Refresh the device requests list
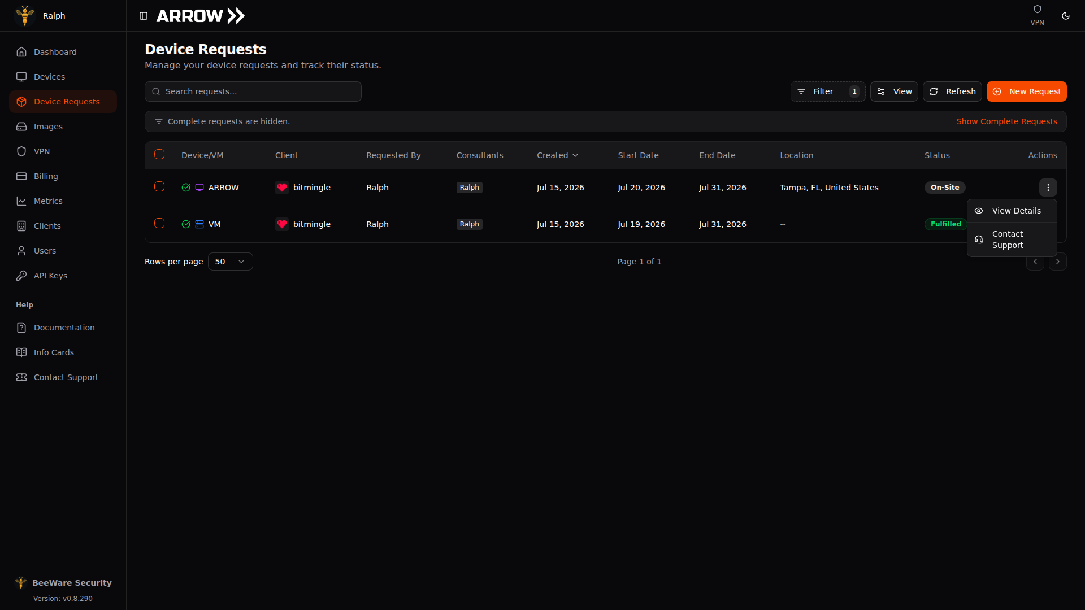This screenshot has height=610, width=1085. (952, 91)
